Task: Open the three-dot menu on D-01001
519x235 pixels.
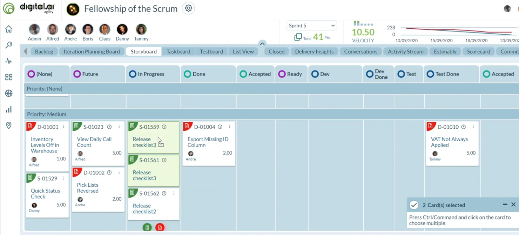Action: (x=63, y=127)
